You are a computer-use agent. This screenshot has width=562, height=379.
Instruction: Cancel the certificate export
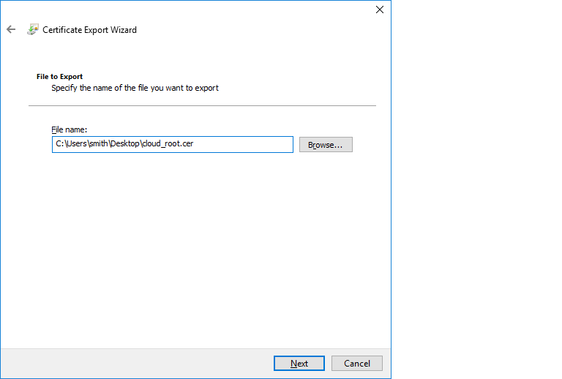click(x=357, y=364)
